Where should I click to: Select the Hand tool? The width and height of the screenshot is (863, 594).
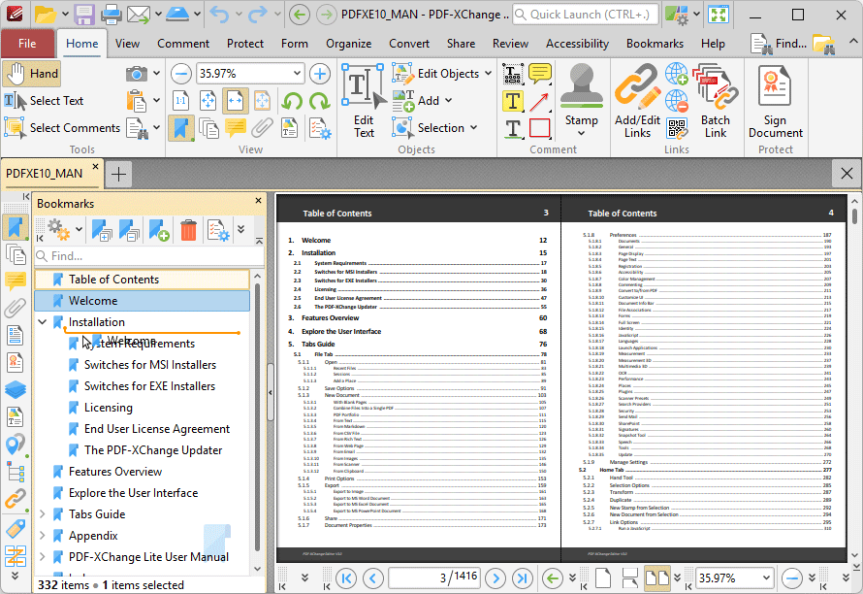[31, 74]
